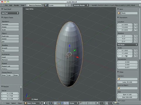
Task: Toggle the lock for Rotation Y
Action: 136,39
